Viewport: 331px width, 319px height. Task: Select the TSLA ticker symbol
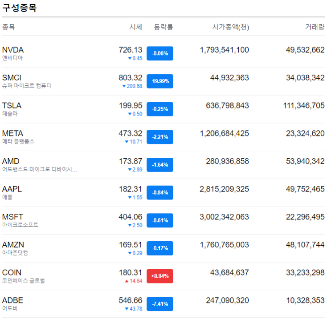click(x=12, y=105)
